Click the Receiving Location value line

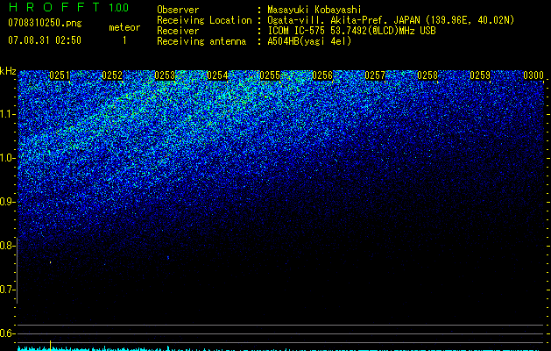(x=391, y=20)
